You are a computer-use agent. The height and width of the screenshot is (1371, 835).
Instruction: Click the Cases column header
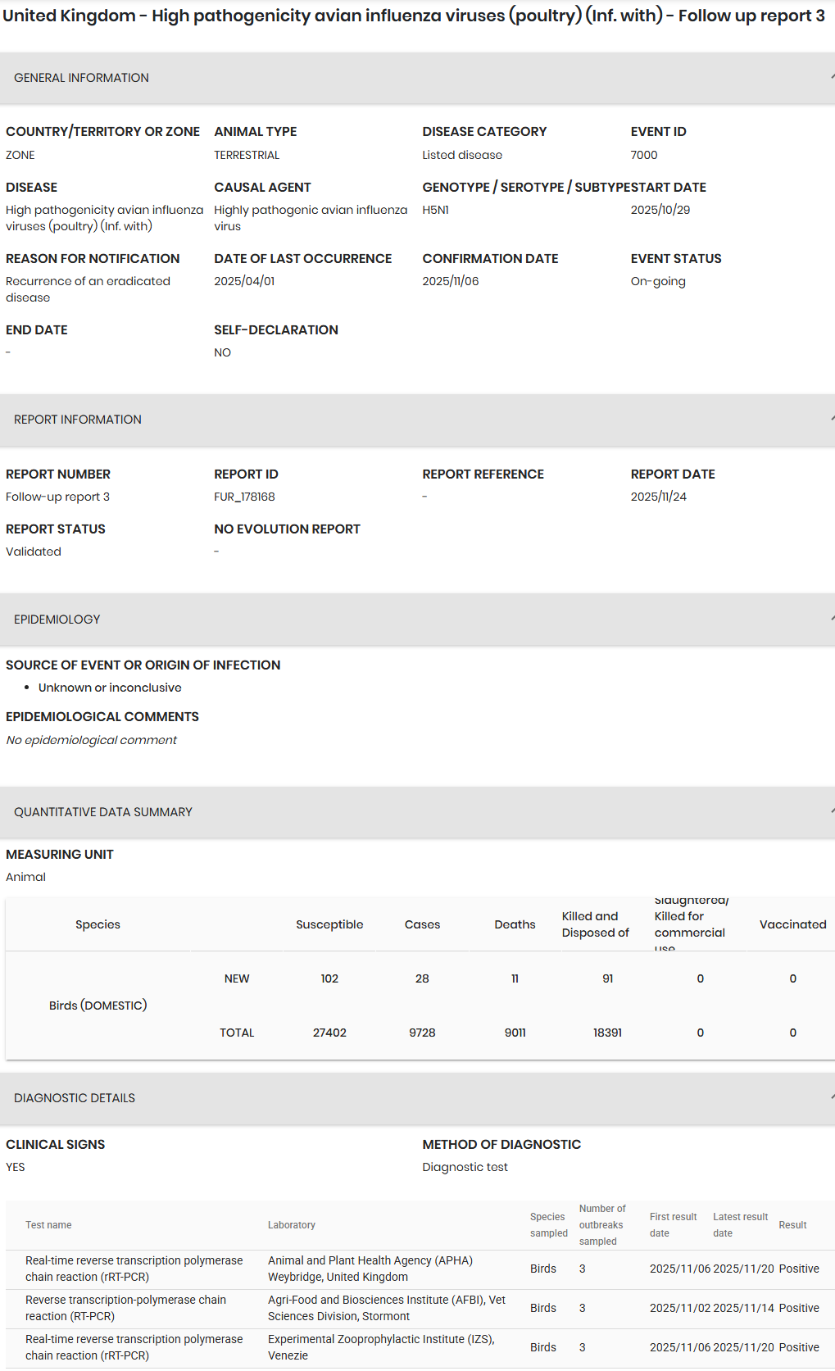(x=422, y=924)
